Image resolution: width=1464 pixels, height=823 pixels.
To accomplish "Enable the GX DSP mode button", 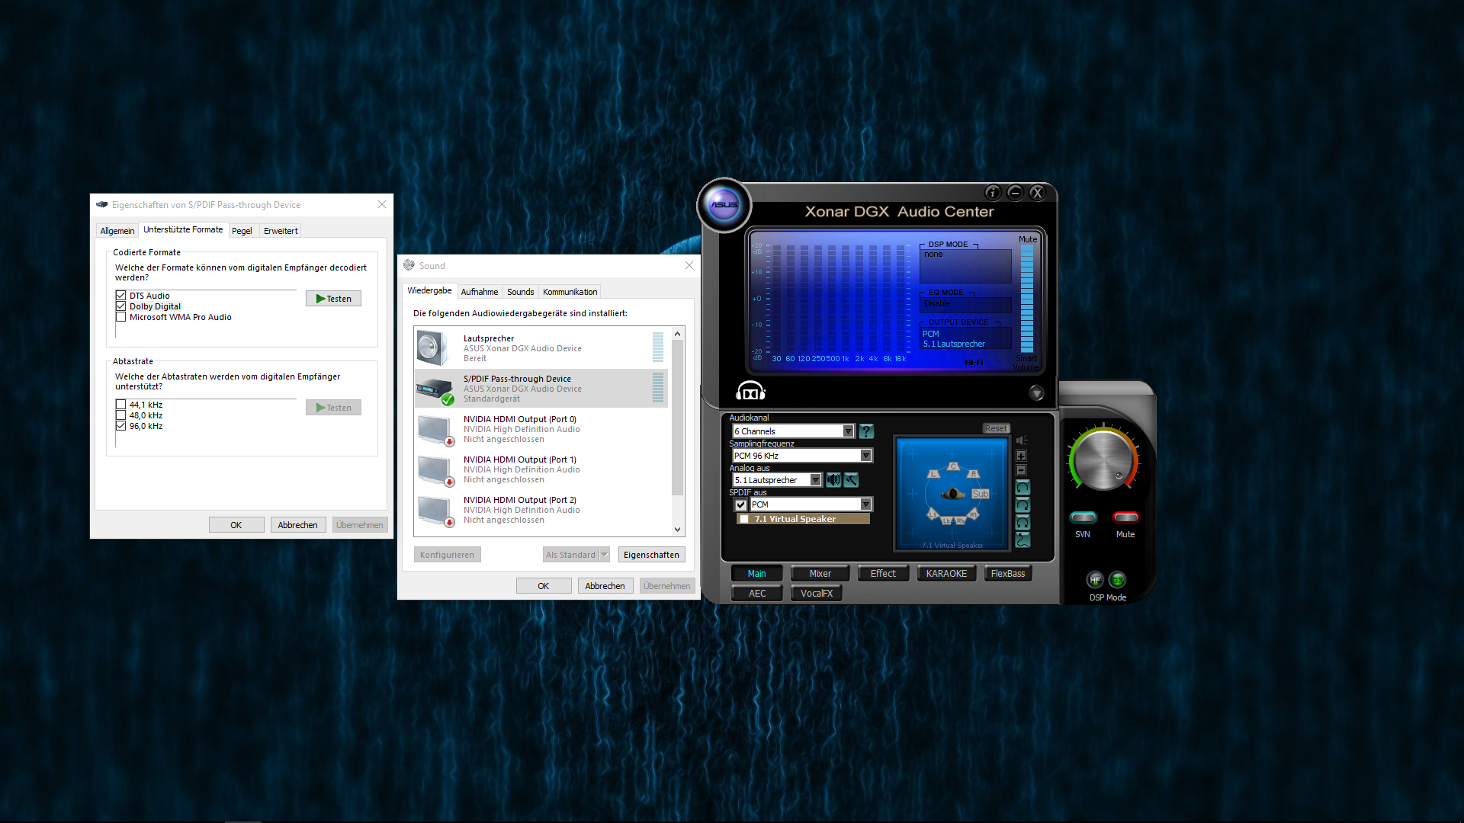I will [x=1117, y=580].
